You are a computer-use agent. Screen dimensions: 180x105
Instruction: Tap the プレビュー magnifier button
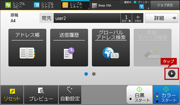point(41,95)
